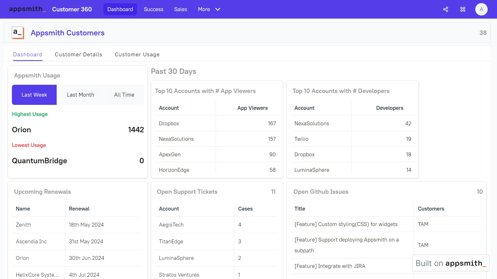Select Dropbox in Top 10 App Viewers
This screenshot has height=279, width=497.
coord(169,123)
